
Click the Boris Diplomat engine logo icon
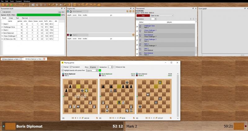click(11, 126)
